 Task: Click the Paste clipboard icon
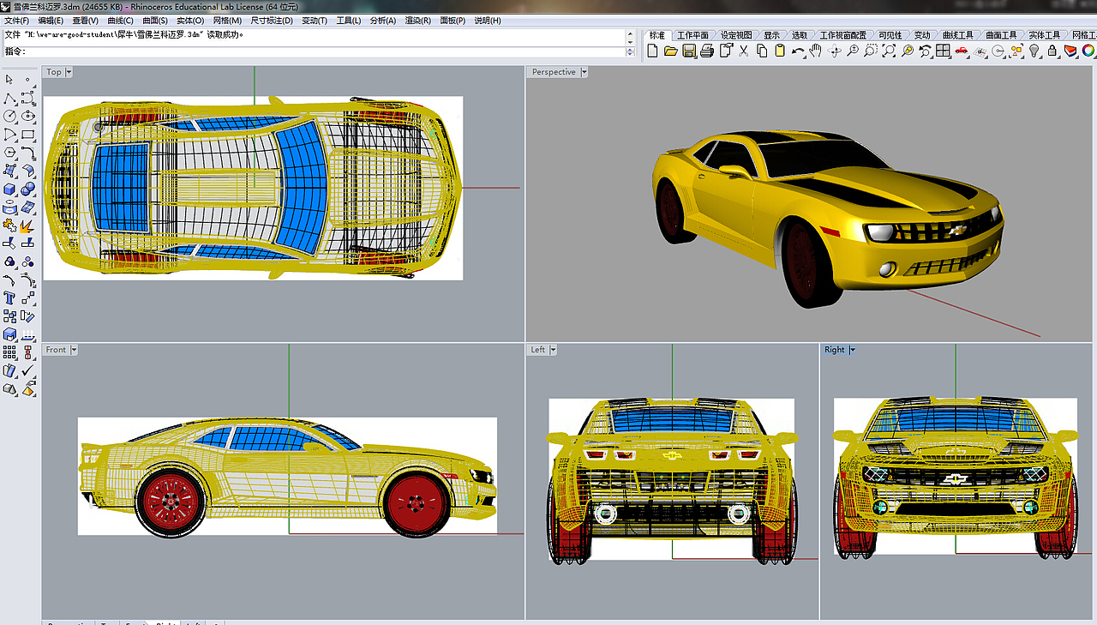click(x=779, y=51)
